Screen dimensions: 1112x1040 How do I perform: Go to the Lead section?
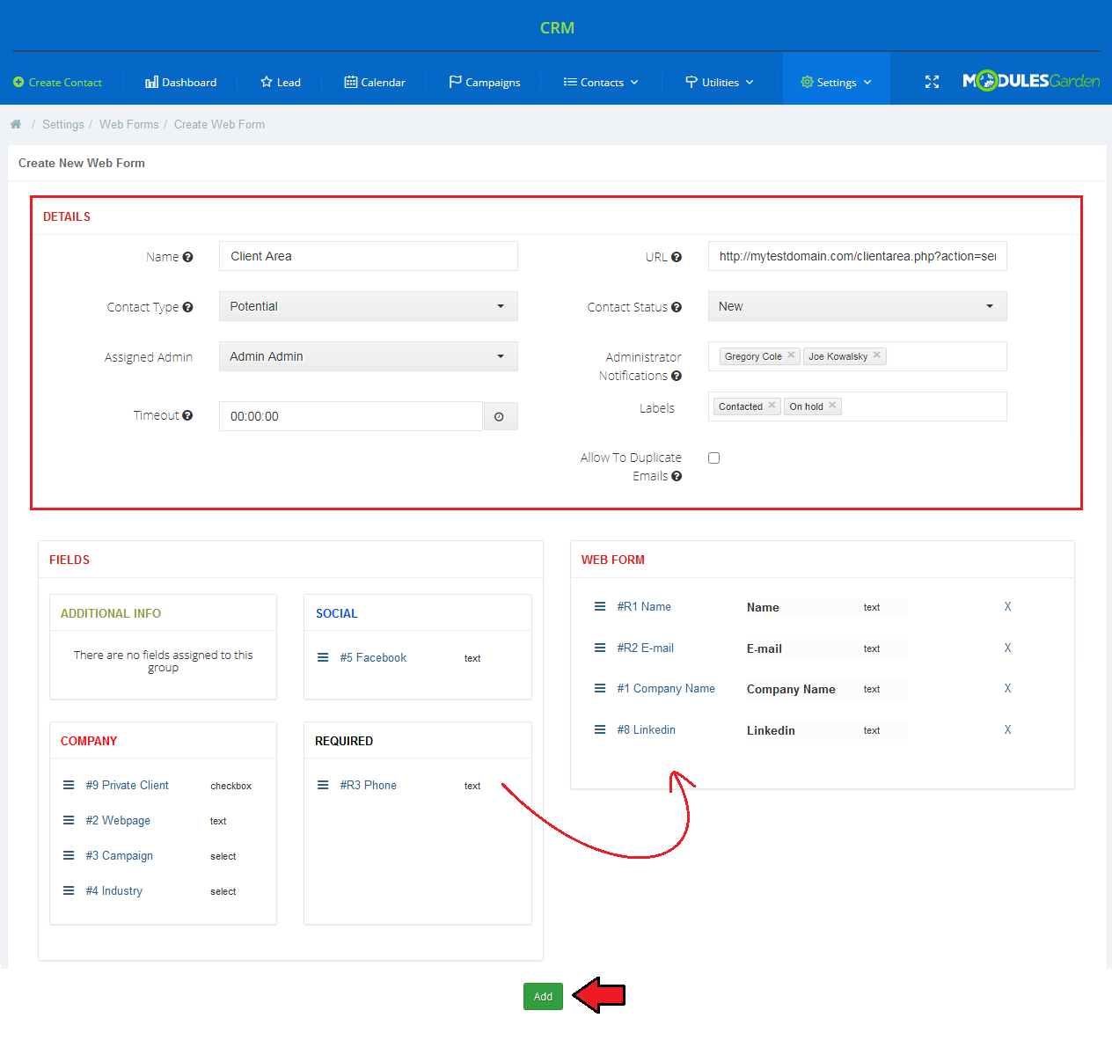(281, 82)
